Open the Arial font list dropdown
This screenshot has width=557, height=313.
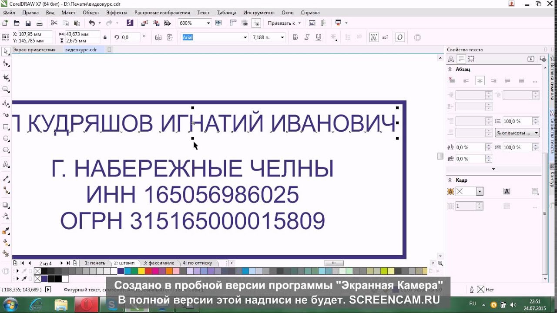[x=245, y=37]
